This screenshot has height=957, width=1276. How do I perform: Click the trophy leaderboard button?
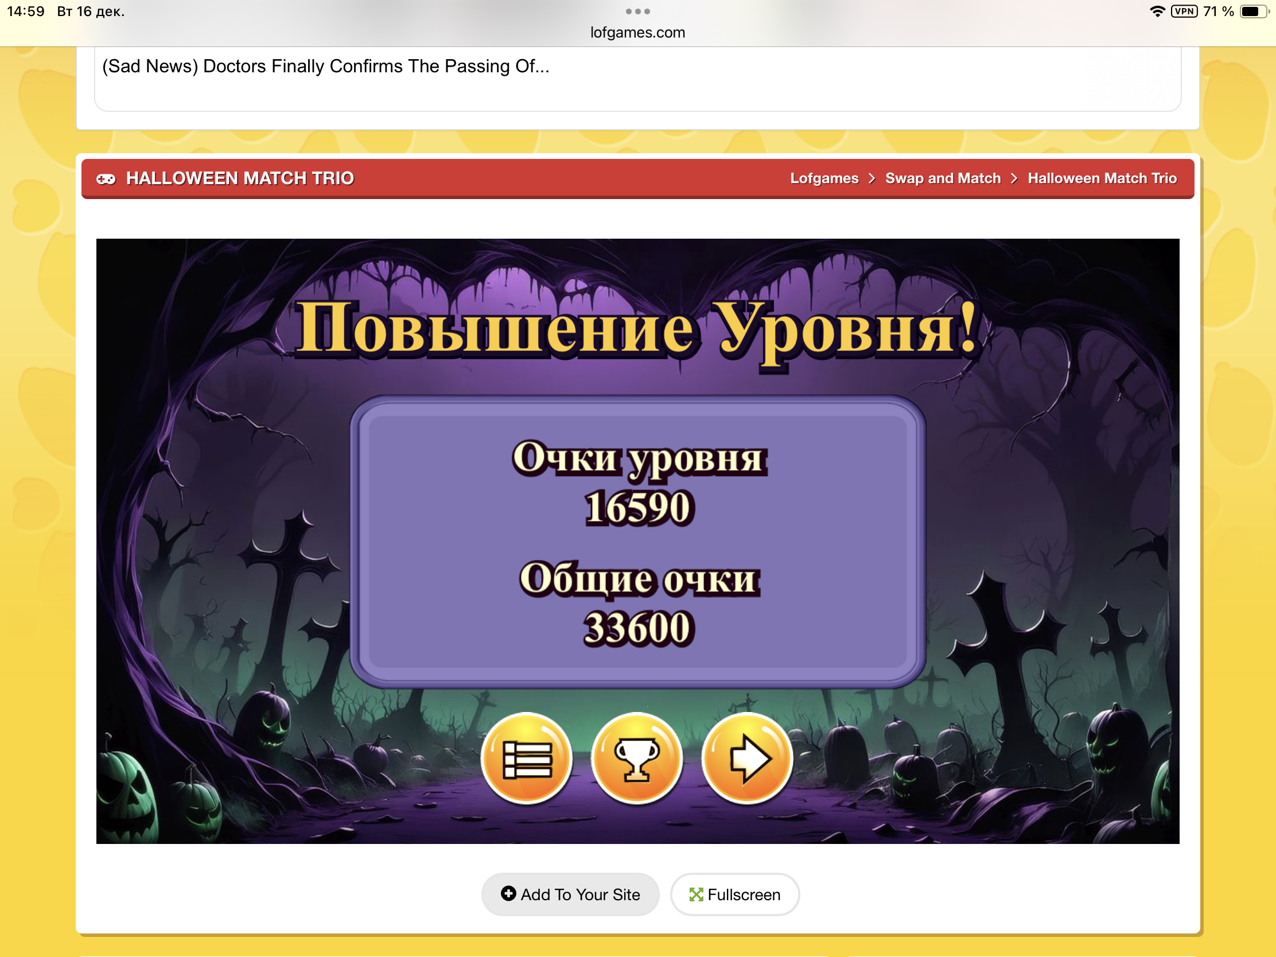click(637, 758)
